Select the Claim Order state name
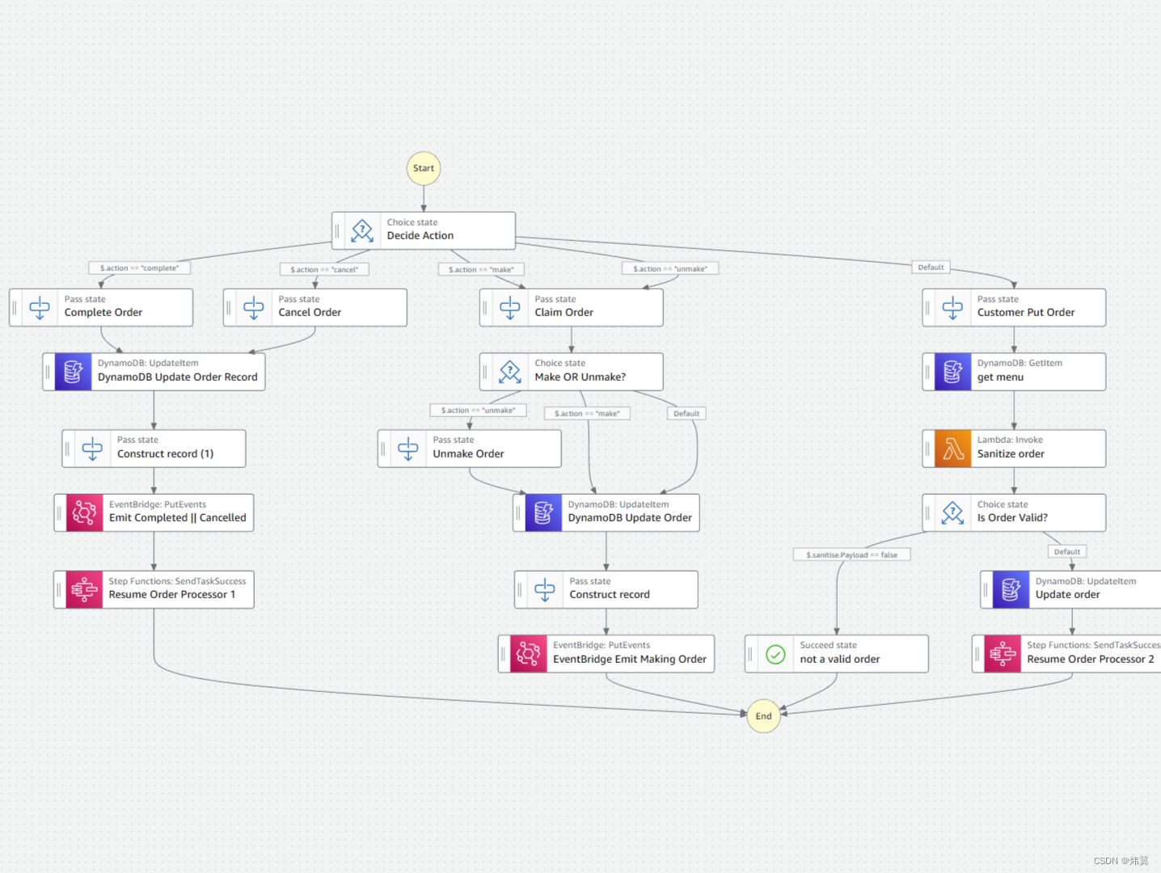This screenshot has height=873, width=1161. [564, 313]
